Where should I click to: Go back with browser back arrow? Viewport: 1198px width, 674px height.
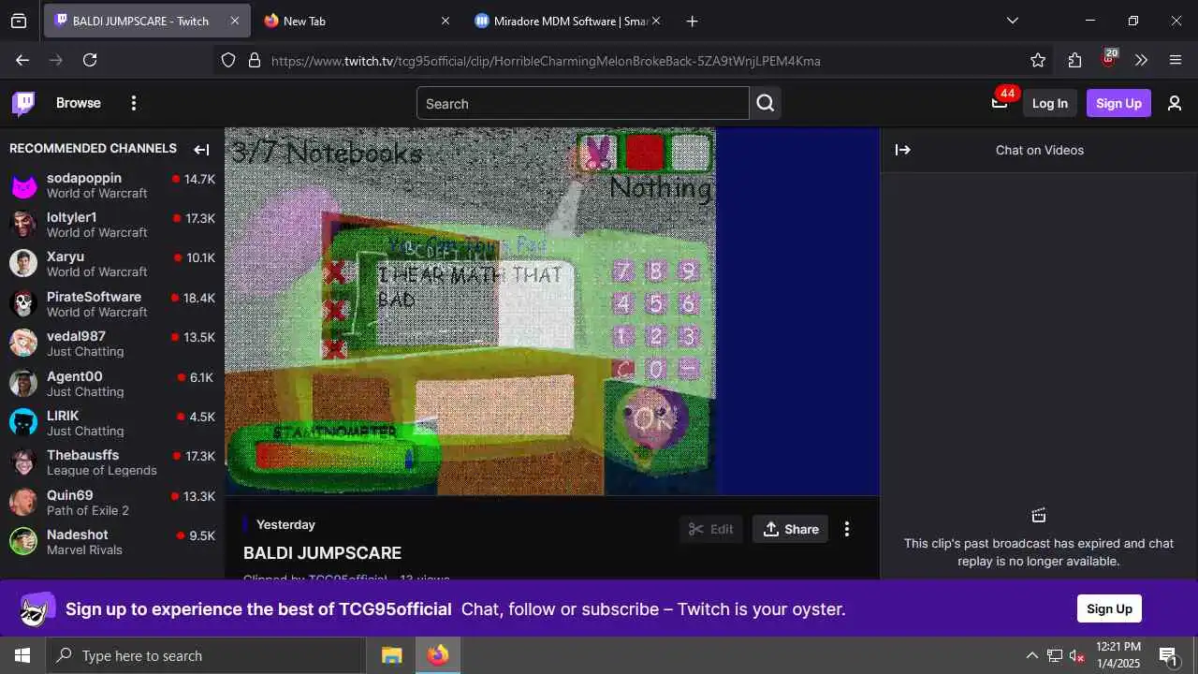[22, 60]
